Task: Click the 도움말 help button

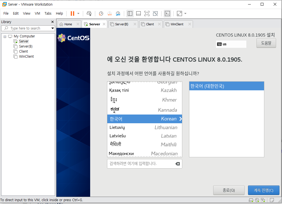Action: (266, 43)
